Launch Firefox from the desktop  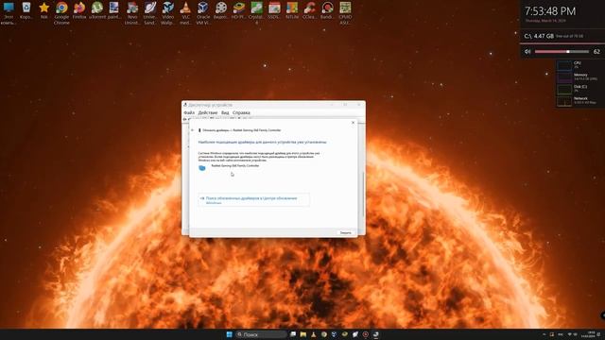point(79,10)
